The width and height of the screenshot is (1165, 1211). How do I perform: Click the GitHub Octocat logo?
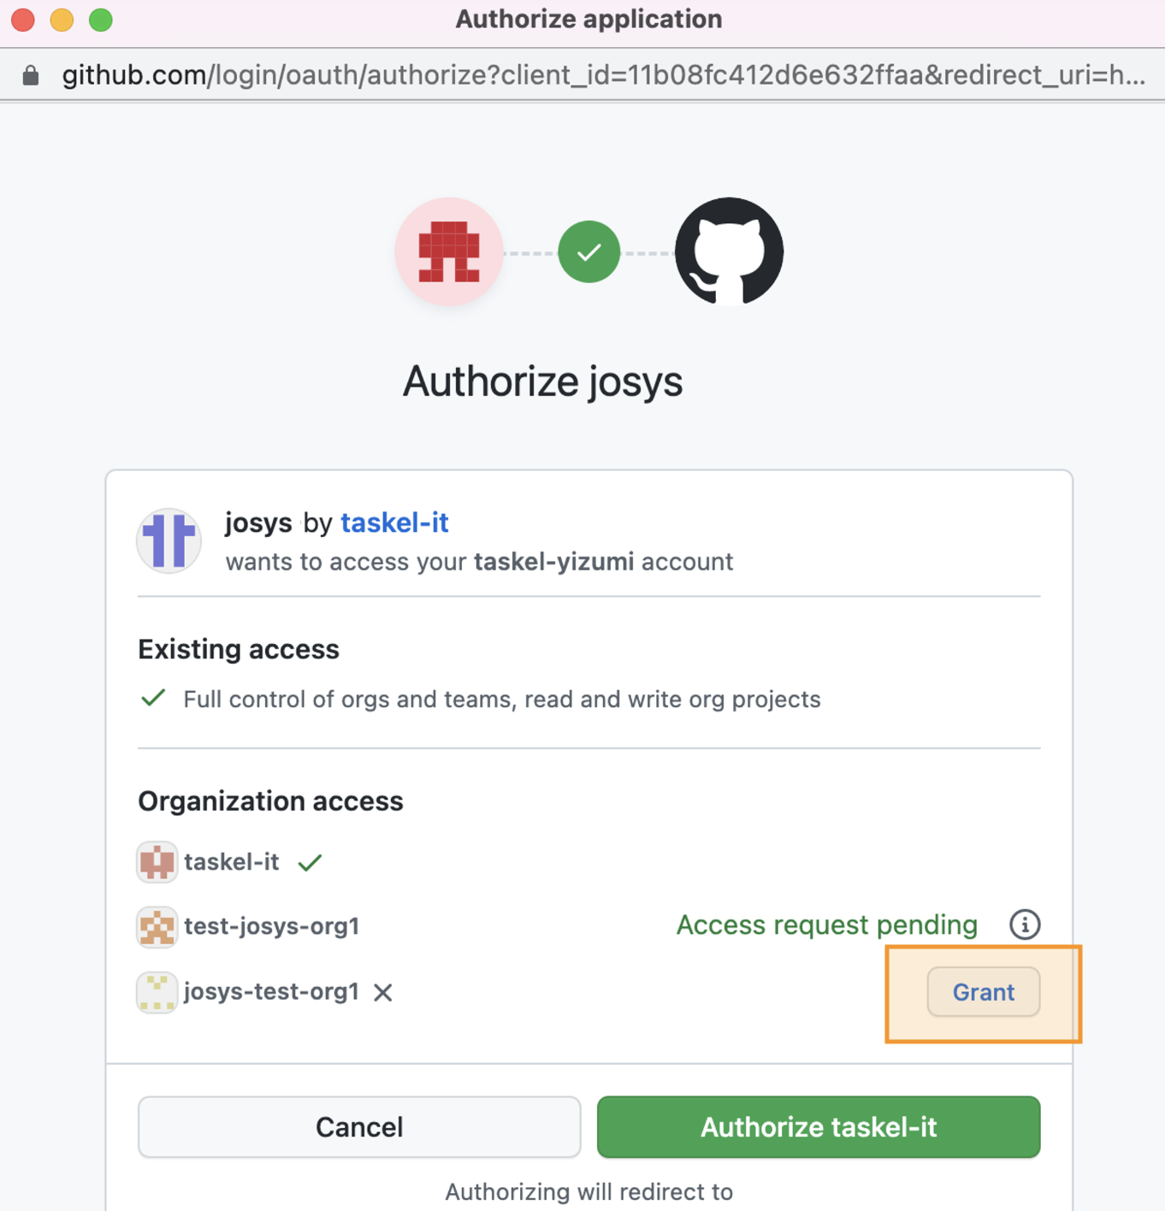(x=729, y=251)
